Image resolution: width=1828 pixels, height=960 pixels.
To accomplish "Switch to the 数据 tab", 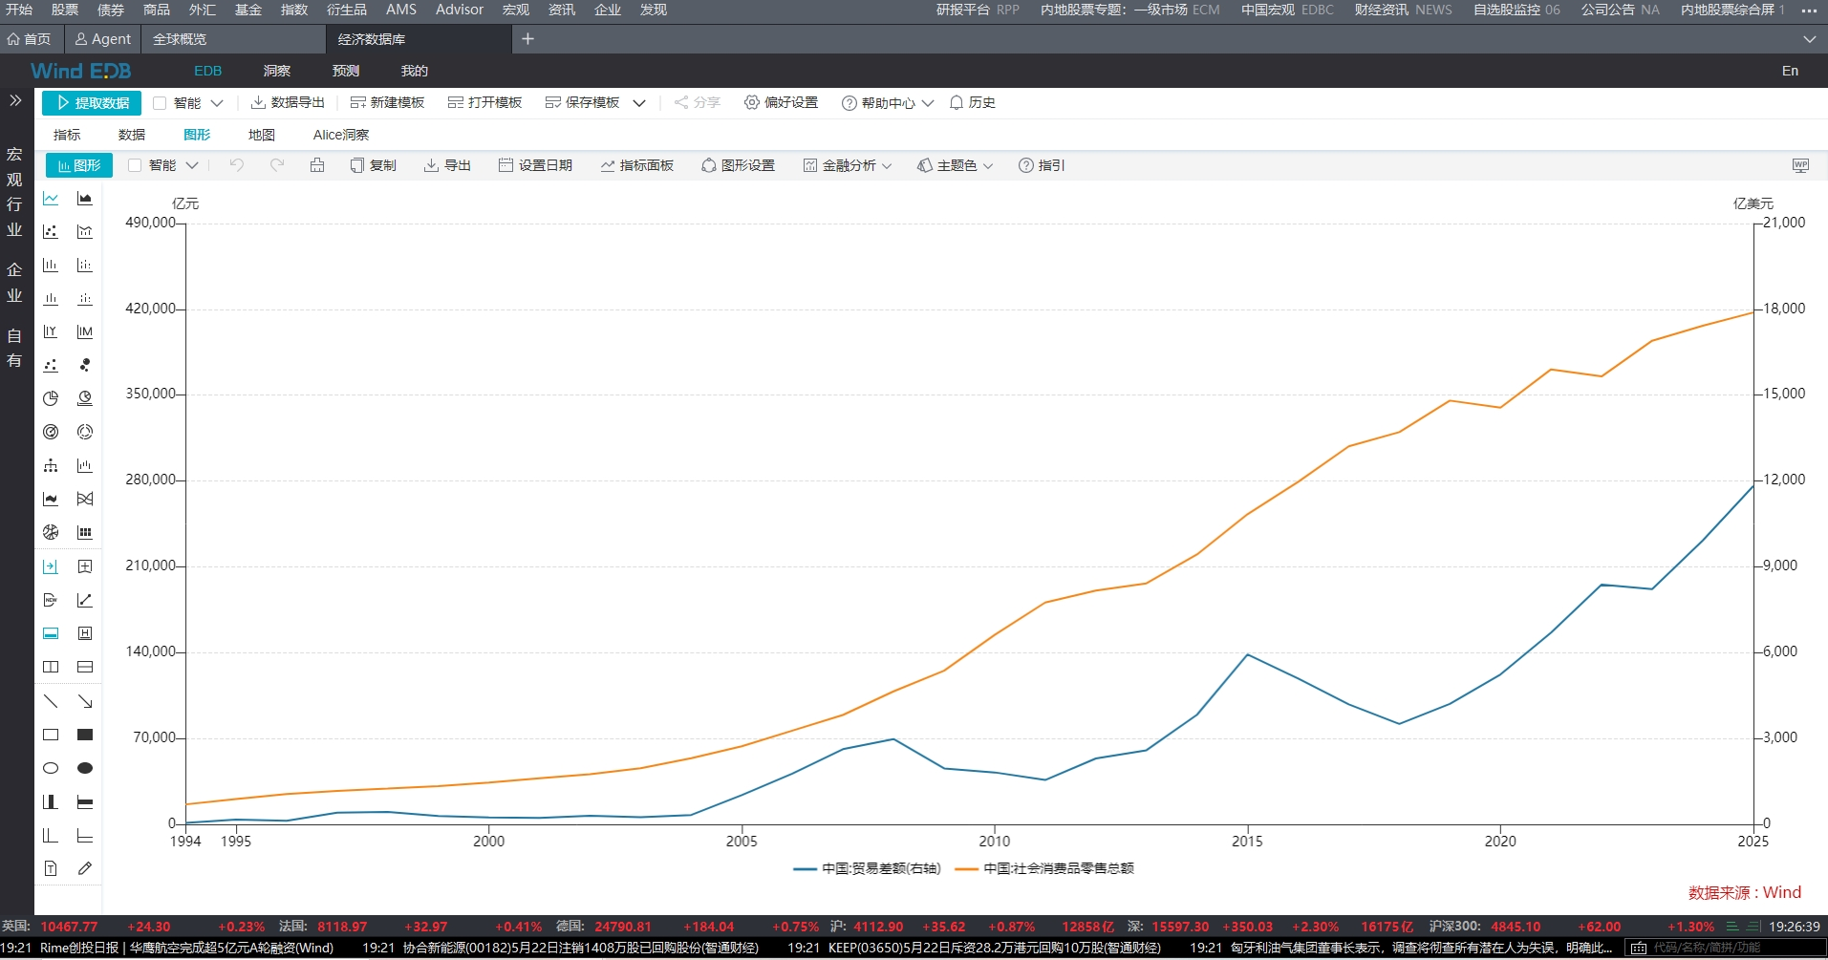I will point(132,135).
